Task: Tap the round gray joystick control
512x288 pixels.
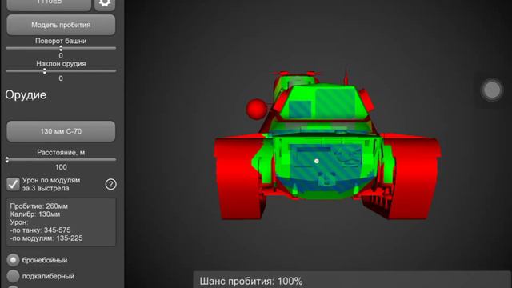Action: point(492,90)
